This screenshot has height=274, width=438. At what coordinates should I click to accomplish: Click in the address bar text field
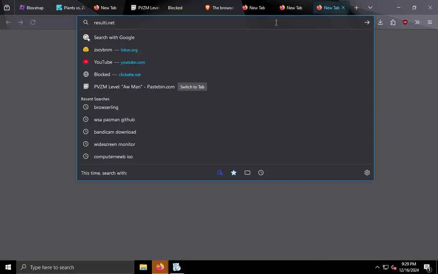226,23
